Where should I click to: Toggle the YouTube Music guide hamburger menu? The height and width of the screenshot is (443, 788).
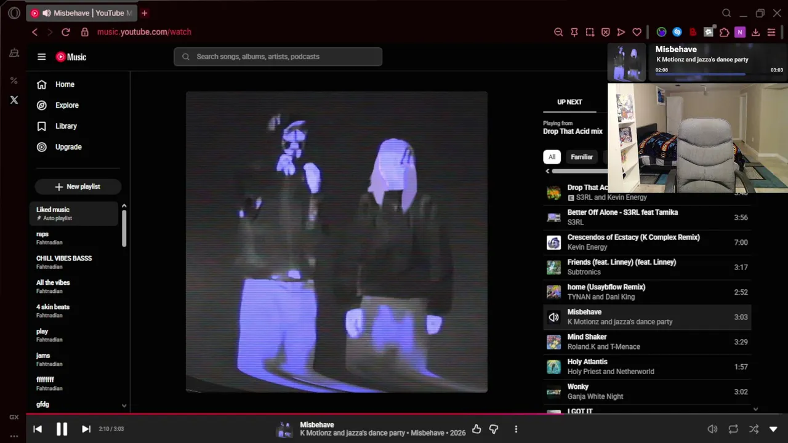(x=41, y=57)
